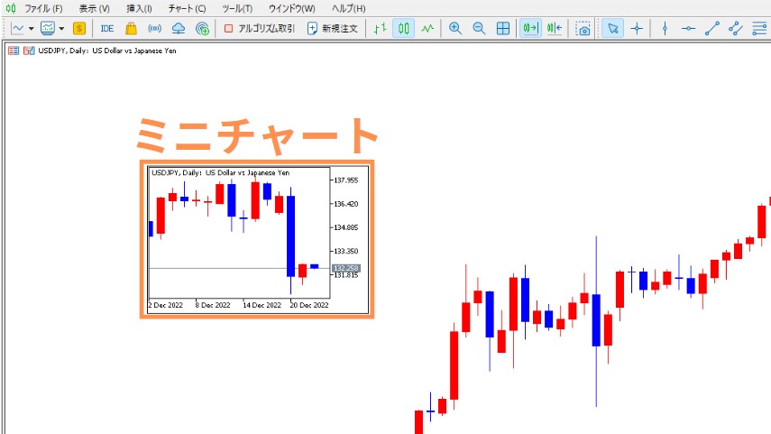The image size is (771, 434).
Task: Click the profiles chart icon
Action: [48, 29]
